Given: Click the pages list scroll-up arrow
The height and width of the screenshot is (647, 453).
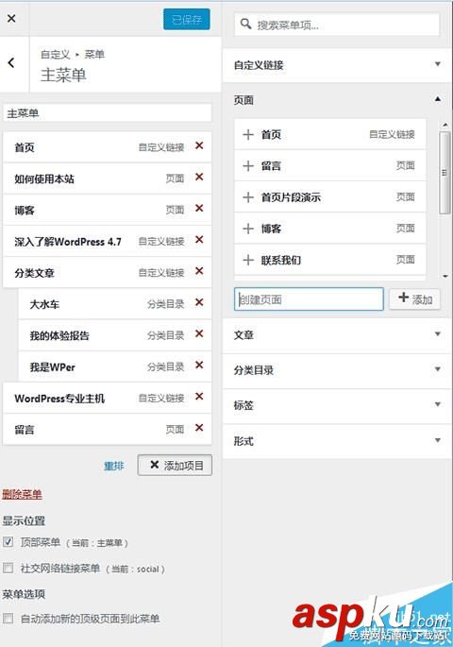Looking at the screenshot, I should (445, 124).
